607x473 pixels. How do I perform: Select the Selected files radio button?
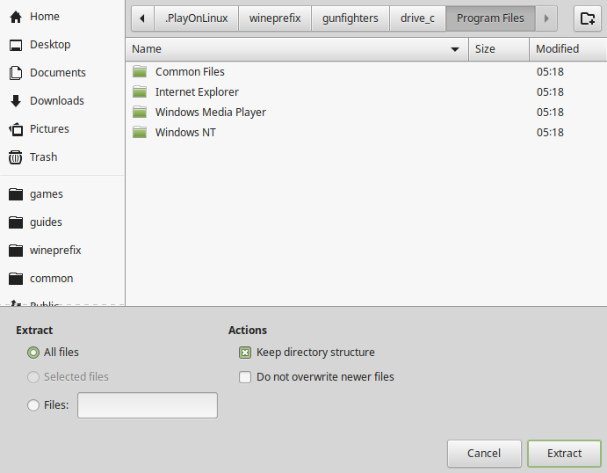pyautogui.click(x=33, y=377)
